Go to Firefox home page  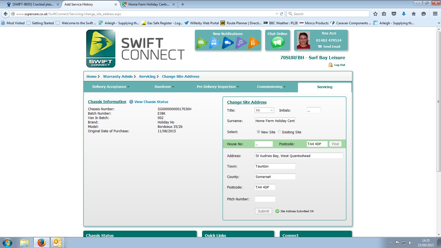414,14
